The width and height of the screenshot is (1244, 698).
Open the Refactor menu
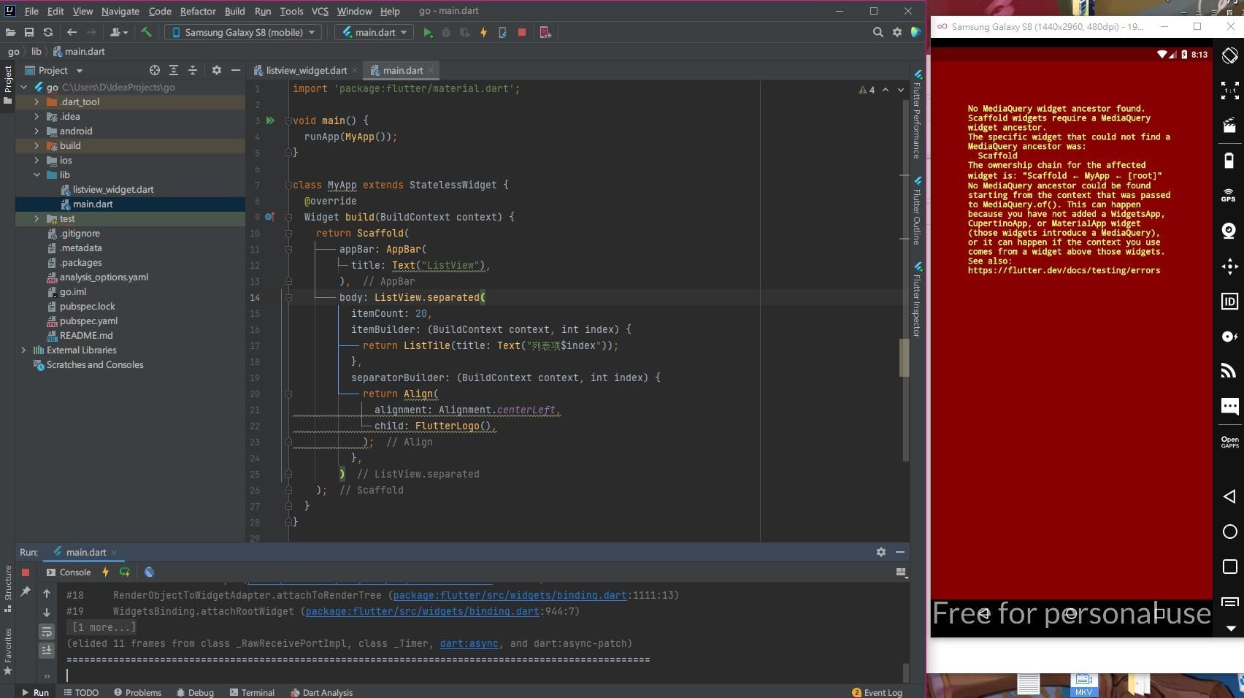(x=198, y=11)
